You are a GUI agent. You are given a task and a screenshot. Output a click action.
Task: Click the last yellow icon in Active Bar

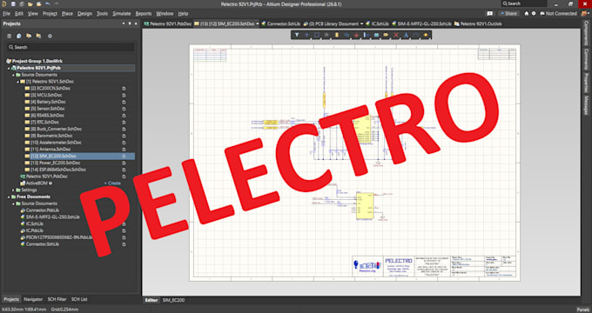click(x=426, y=35)
